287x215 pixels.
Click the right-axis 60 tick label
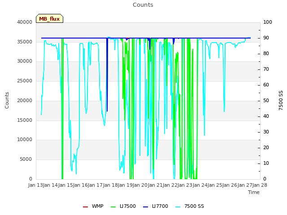[266, 85]
